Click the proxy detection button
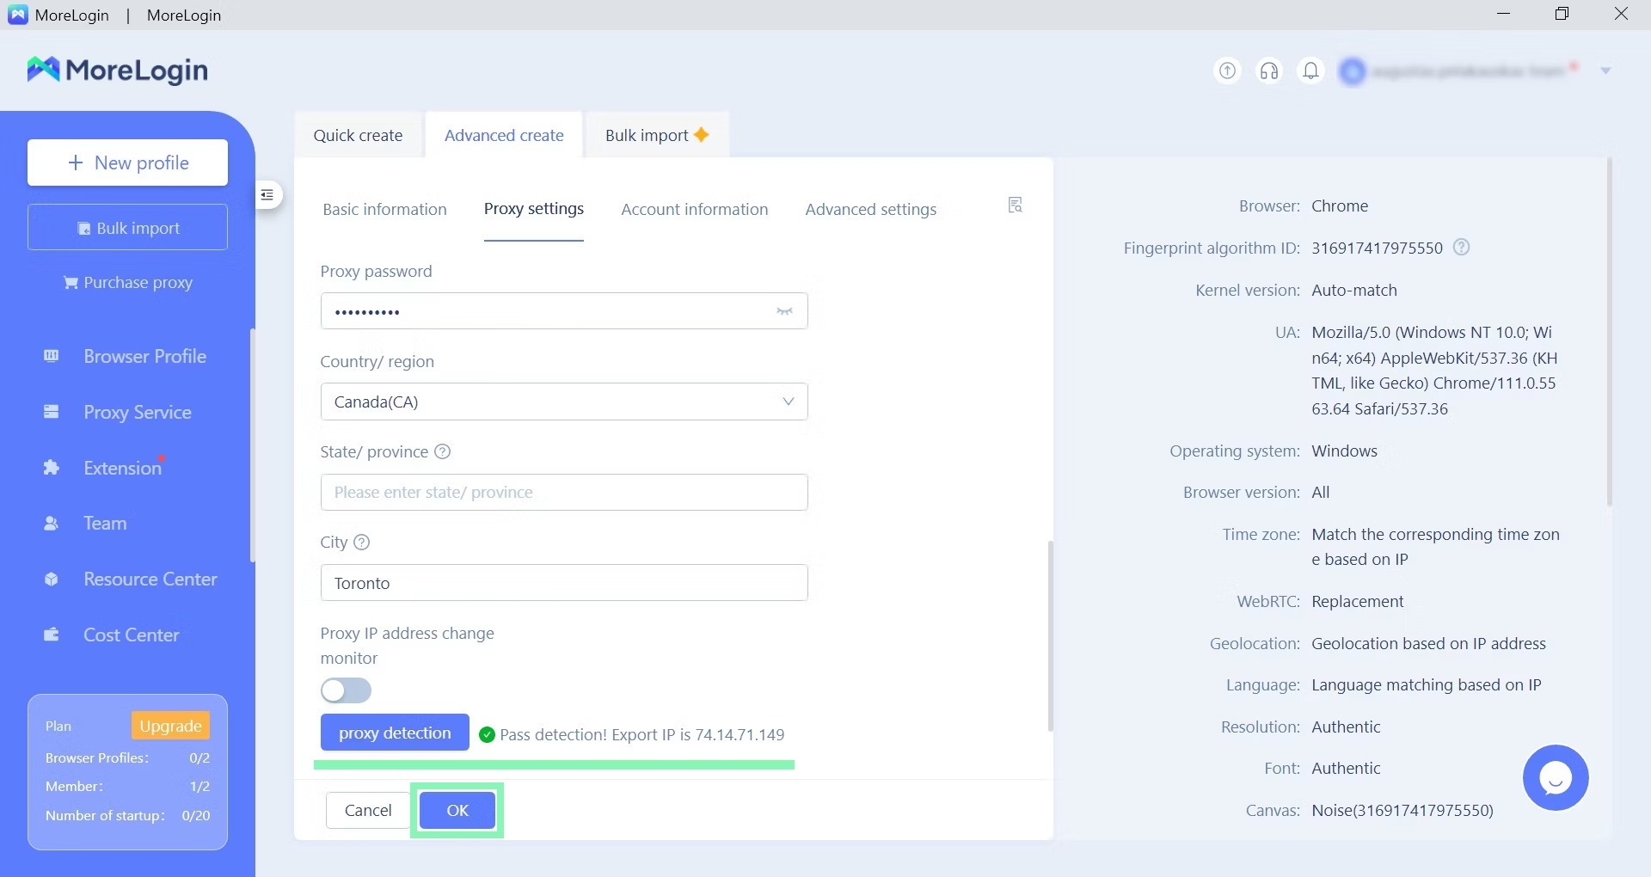 (x=395, y=733)
